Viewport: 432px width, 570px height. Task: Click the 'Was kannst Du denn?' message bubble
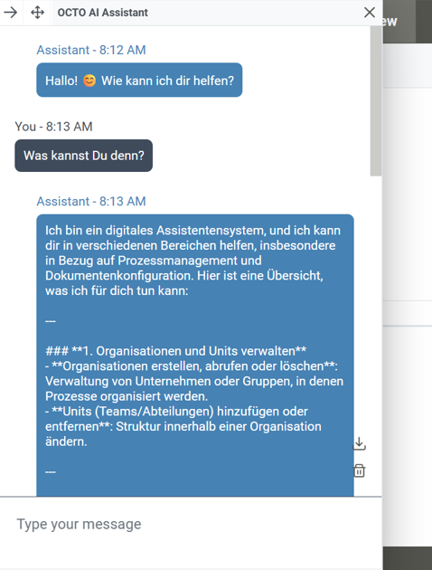click(x=83, y=156)
